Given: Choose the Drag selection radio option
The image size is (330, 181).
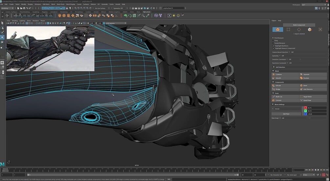Looking at the screenshot, I should click(274, 40).
